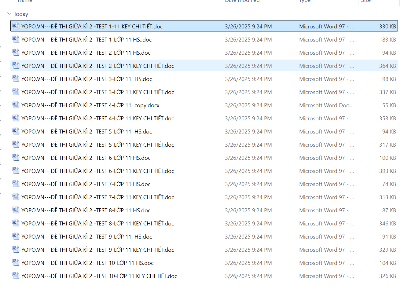Collapse the Today group chevron
The width and height of the screenshot is (411, 296).
tap(9, 14)
